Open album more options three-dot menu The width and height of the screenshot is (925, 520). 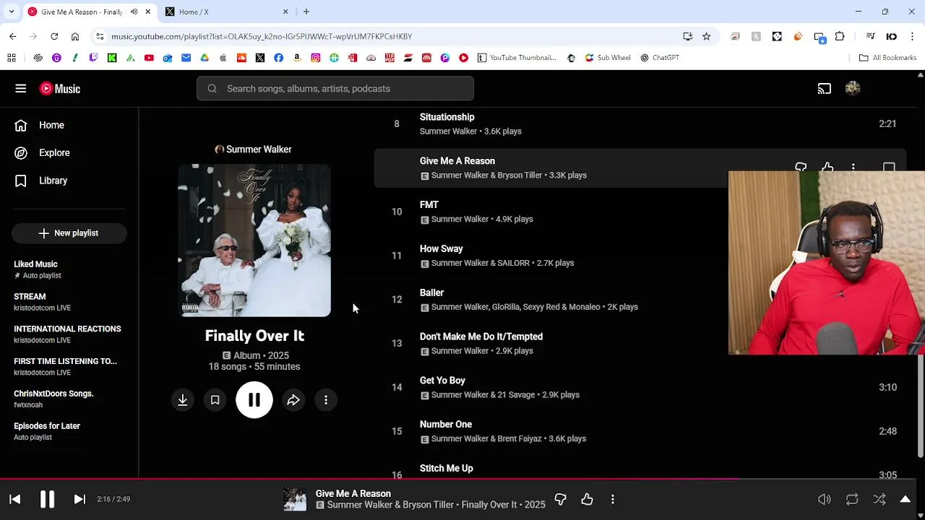326,400
